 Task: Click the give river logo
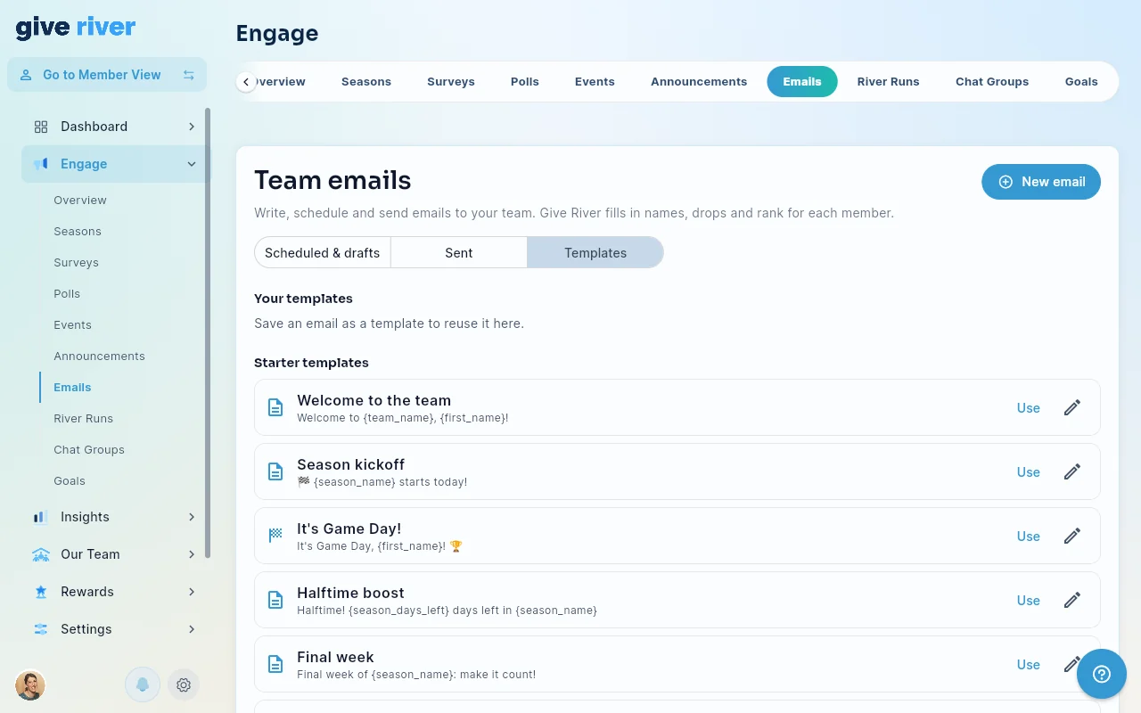(76, 28)
